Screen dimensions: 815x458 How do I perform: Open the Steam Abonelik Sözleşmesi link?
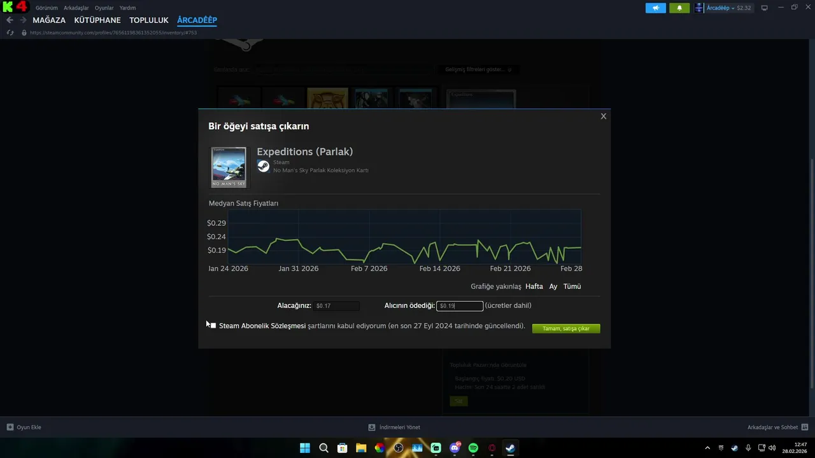pos(262,326)
